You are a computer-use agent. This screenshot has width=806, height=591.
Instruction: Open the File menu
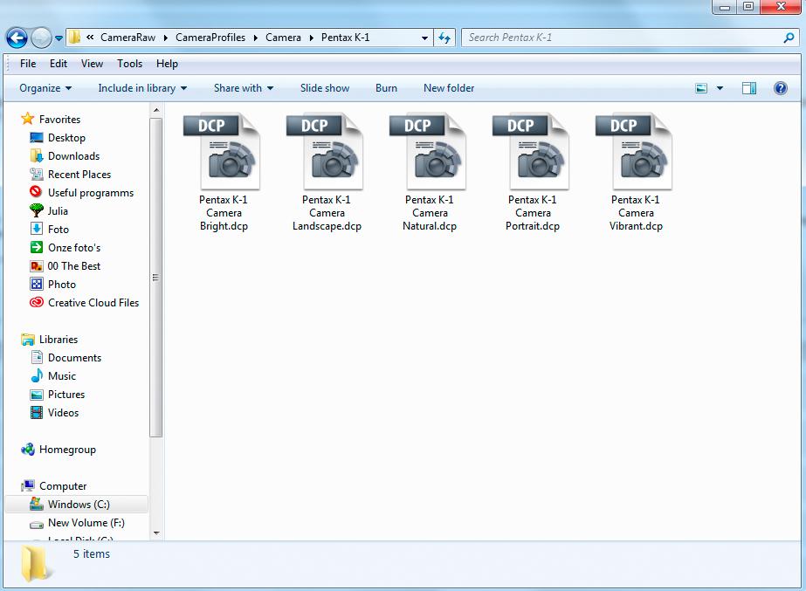click(28, 64)
